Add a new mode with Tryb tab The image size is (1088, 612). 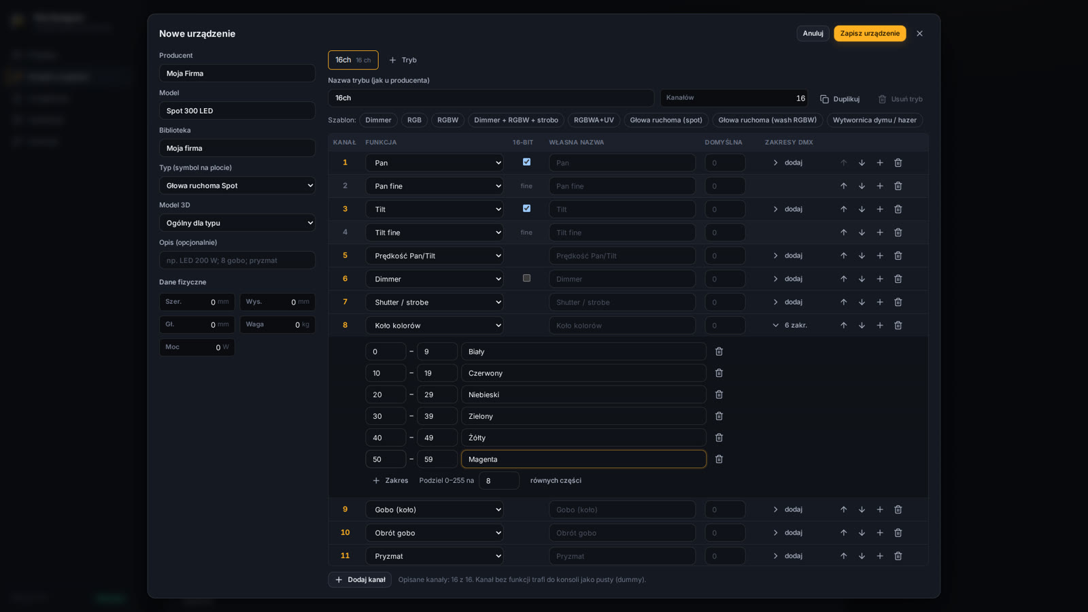(403, 60)
